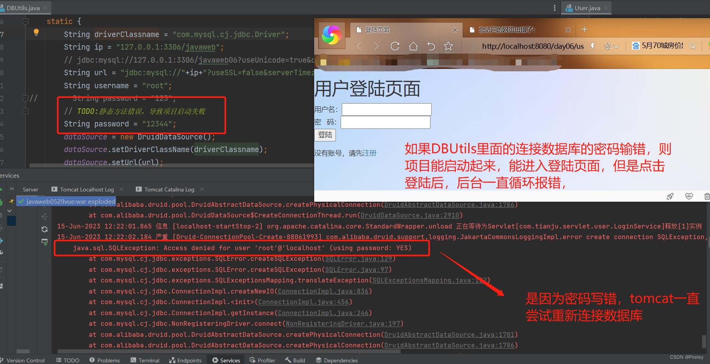Click the bookmark star in the address bar
The width and height of the screenshot is (710, 364).
(x=608, y=46)
